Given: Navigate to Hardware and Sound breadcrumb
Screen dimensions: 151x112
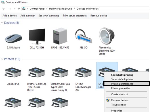Looking at the screenshot, I should pyautogui.click(x=60, y=9).
